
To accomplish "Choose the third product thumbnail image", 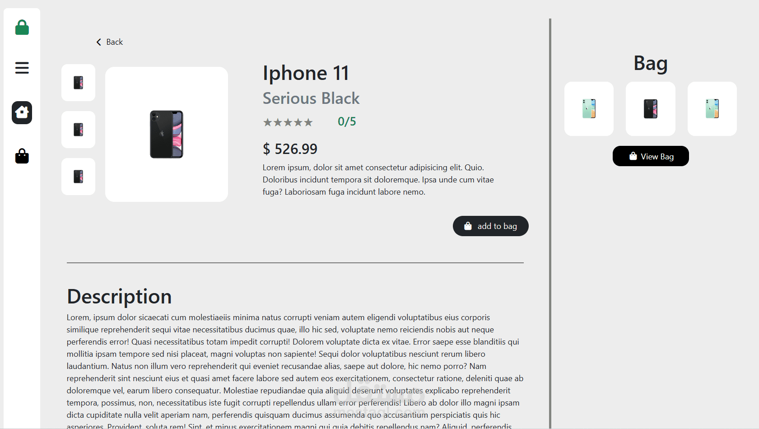I will pos(78,177).
